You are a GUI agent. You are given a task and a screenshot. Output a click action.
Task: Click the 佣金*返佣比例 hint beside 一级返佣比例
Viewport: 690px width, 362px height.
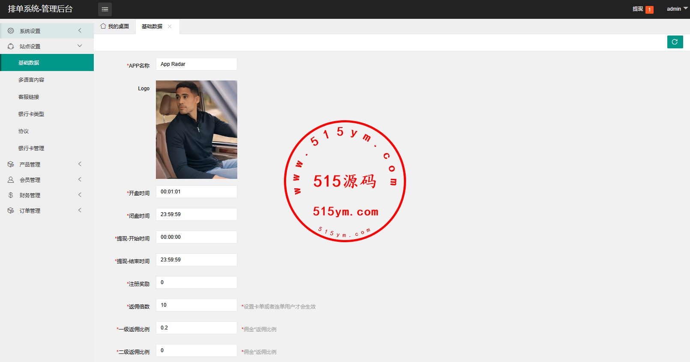coord(259,329)
